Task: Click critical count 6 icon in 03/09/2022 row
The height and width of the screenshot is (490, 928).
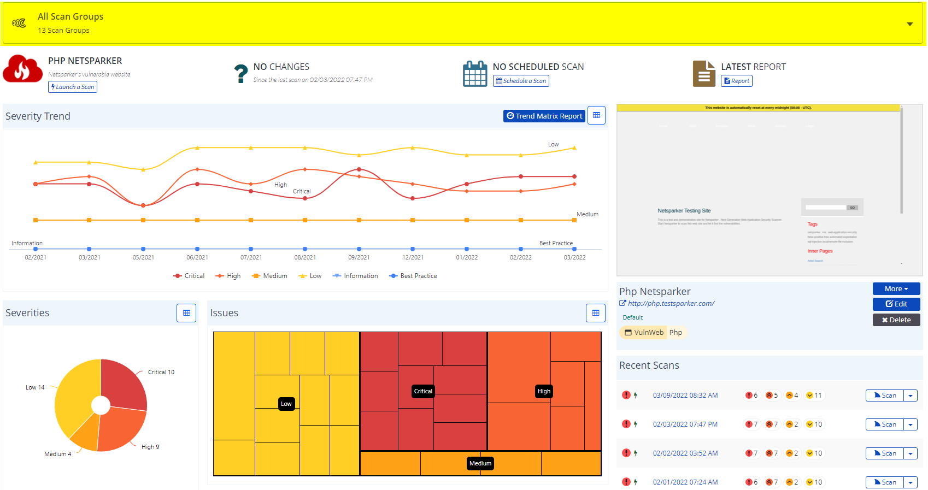Action: click(749, 395)
